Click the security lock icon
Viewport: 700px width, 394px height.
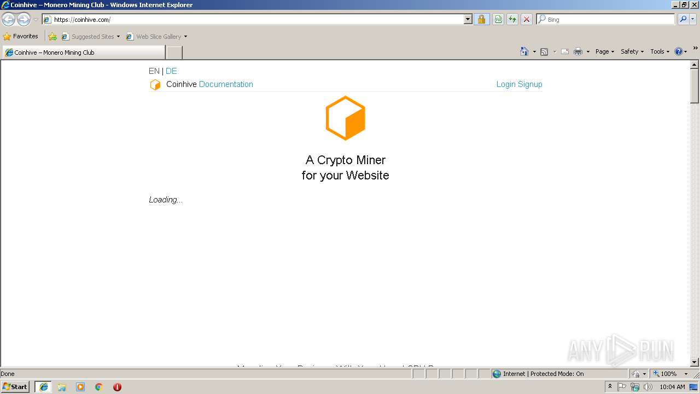pos(481,20)
